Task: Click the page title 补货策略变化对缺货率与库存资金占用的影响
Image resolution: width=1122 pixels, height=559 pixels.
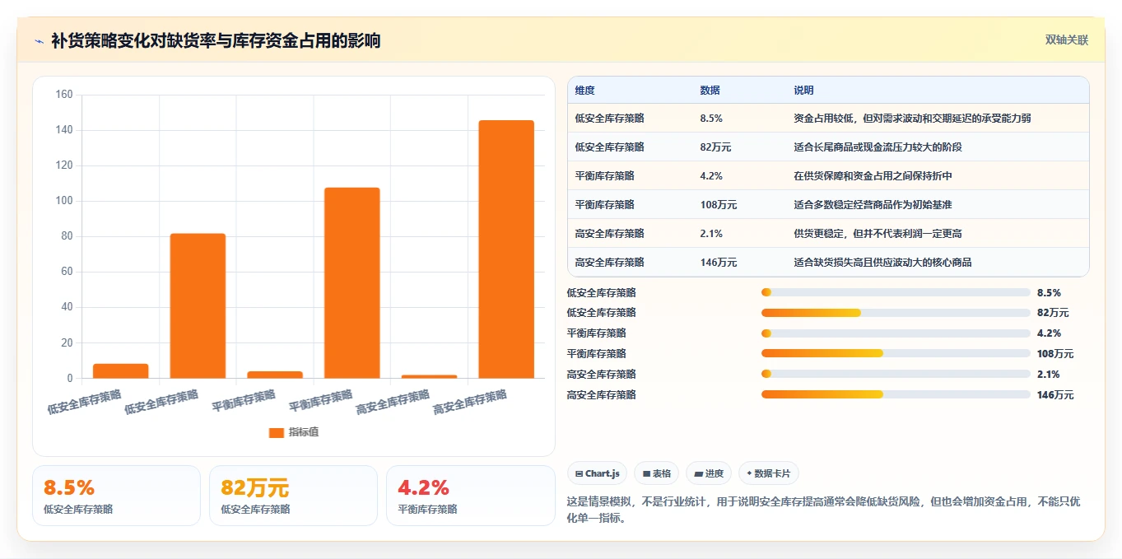Action: point(216,40)
